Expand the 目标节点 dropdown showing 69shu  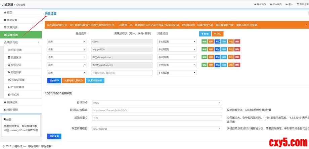157,103
